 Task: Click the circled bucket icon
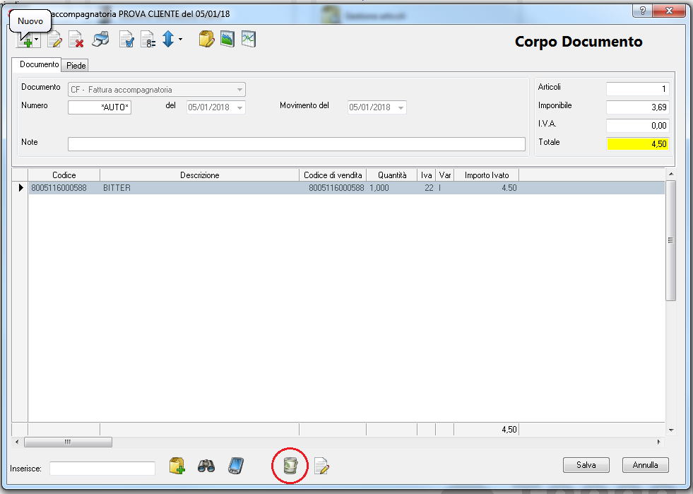tap(290, 466)
